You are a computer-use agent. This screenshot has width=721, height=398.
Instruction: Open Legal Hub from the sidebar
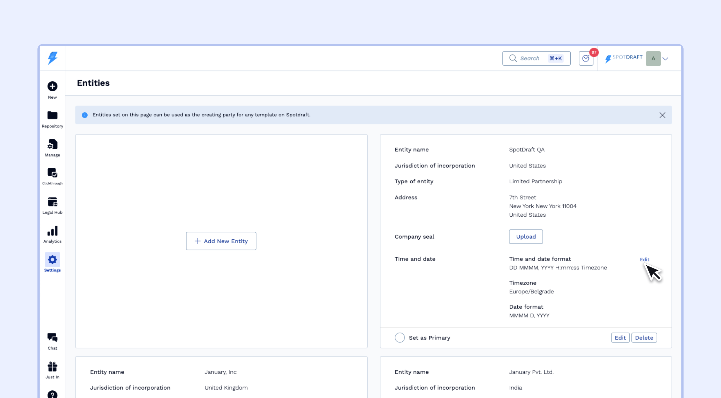[52, 202]
